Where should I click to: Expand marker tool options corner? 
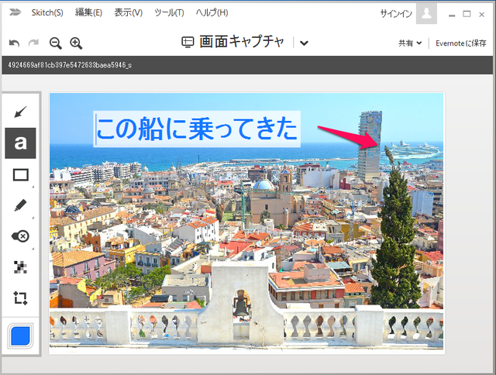coord(33,218)
